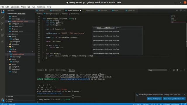Create a new terminal with plus icon
The height and width of the screenshot is (105, 187).
[x=170, y=70]
